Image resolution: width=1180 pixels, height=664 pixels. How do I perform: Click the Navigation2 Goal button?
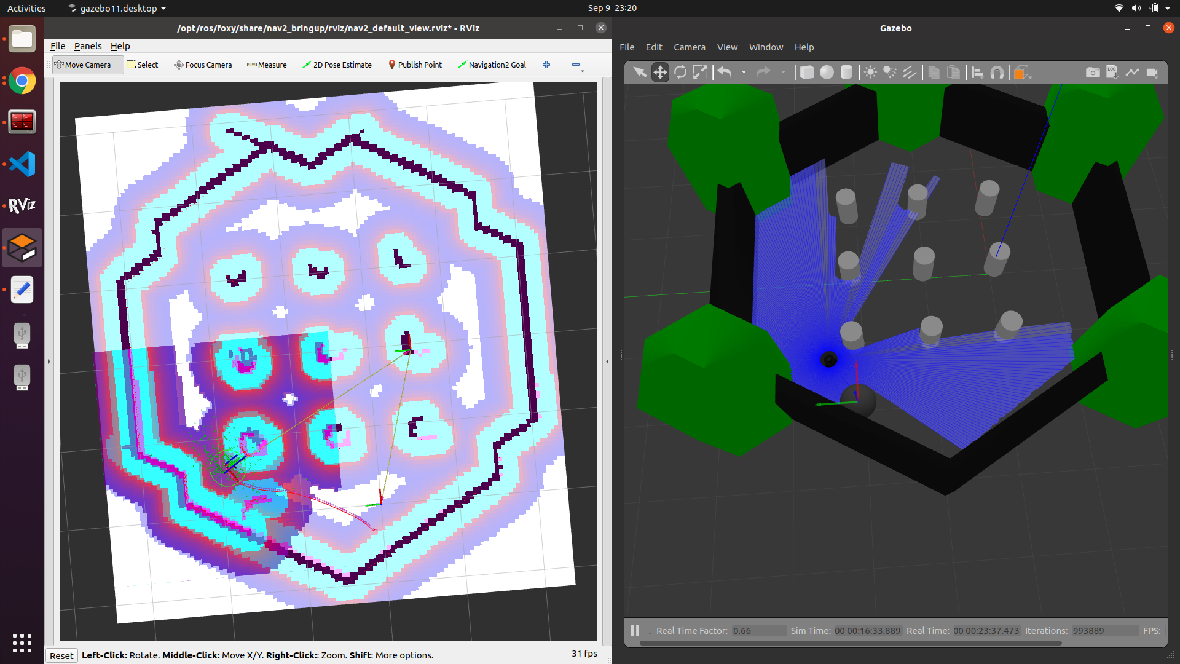(x=492, y=65)
